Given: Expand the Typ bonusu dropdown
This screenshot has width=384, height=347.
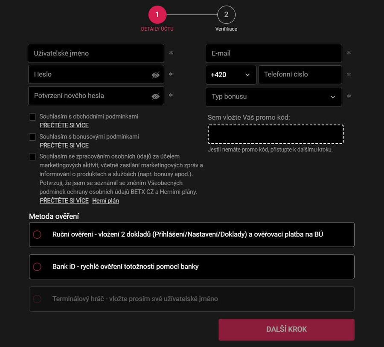Looking at the screenshot, I should (273, 97).
